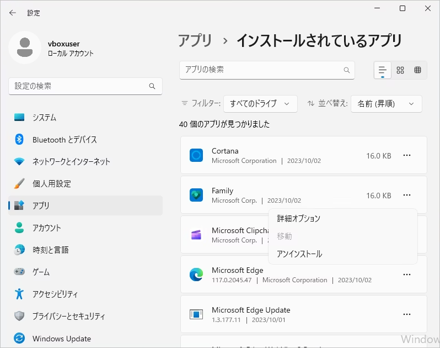Open Accessibility (アクセシビリティ) settings

(x=85, y=294)
